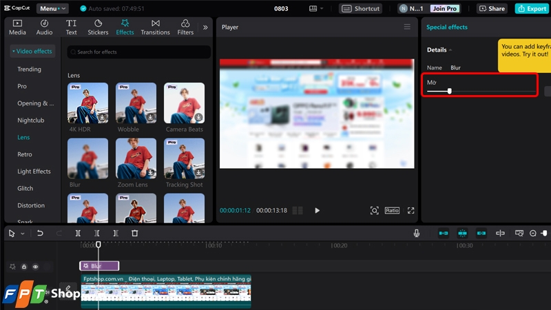Hide the effects track with eye icon
Image resolution: width=551 pixels, height=310 pixels.
[36, 267]
